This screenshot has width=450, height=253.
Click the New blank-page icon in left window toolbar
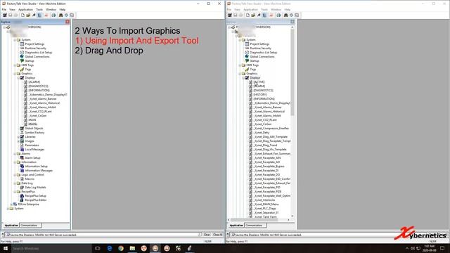pyautogui.click(x=22, y=15)
